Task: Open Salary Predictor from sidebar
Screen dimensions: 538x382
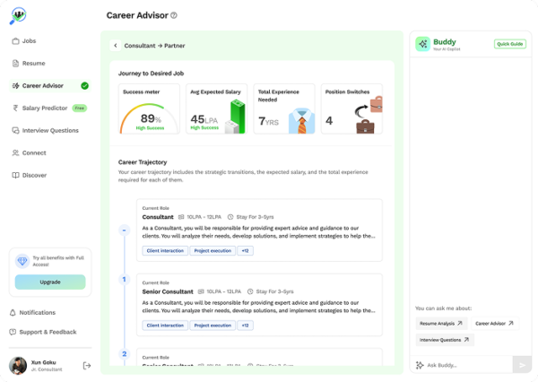Action: (x=45, y=108)
